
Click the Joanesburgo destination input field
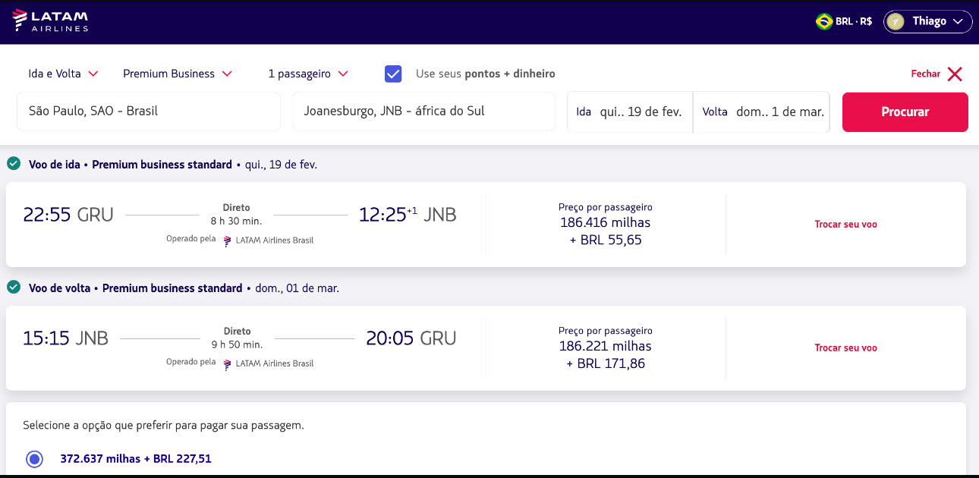coord(423,112)
